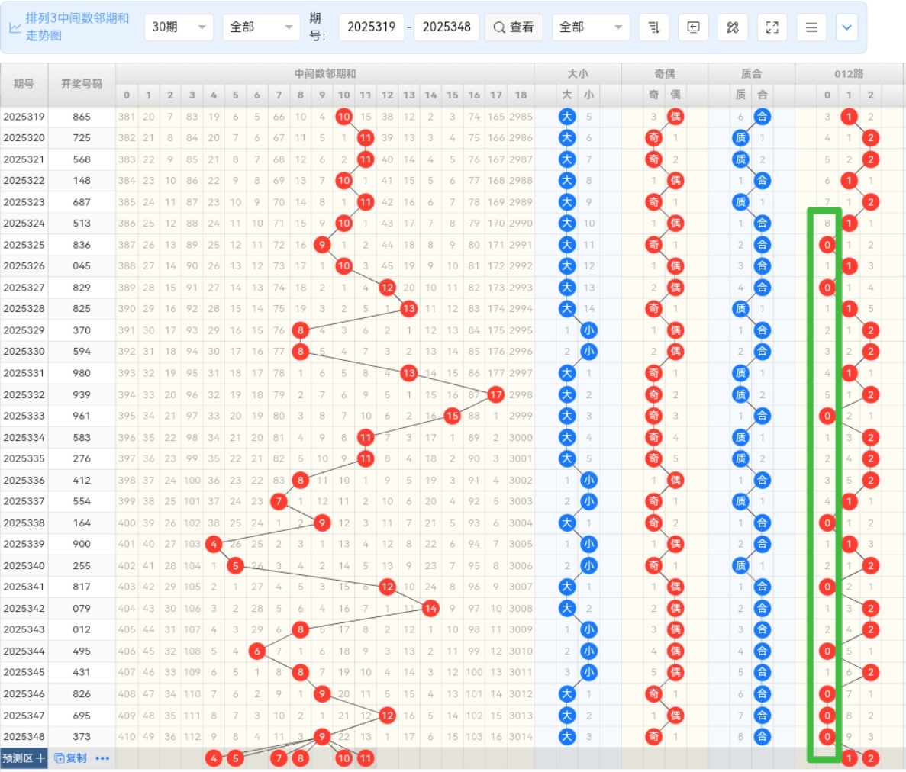Screen dimensions: 906x772
Task: Click the period cell 2025319
Action: click(x=24, y=117)
